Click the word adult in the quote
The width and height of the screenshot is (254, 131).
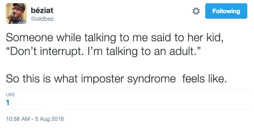click(183, 51)
